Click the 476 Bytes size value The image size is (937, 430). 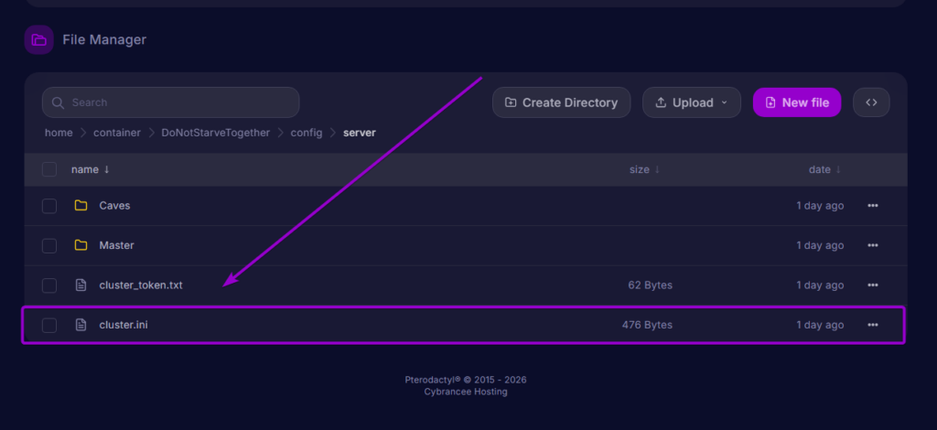(x=647, y=325)
